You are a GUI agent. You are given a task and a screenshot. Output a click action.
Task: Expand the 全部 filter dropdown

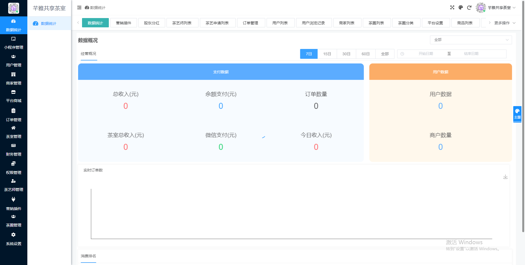coord(471,40)
